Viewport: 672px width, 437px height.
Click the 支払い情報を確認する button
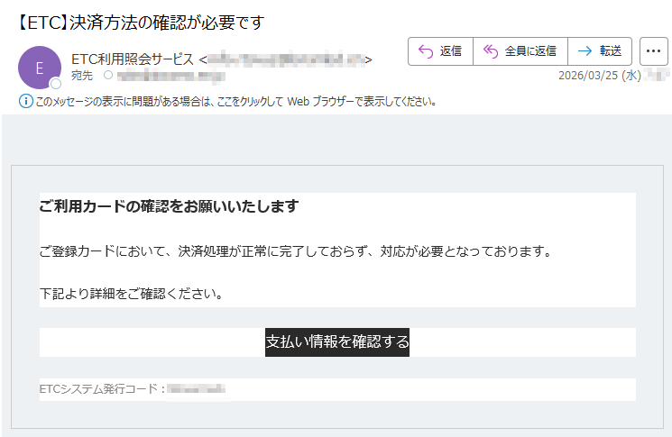[x=337, y=342]
